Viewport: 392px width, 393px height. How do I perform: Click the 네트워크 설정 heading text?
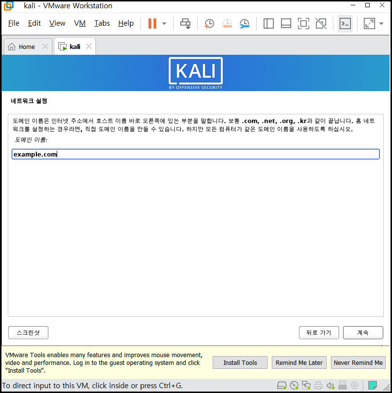pos(29,101)
